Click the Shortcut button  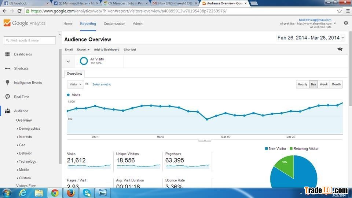pos(130,50)
